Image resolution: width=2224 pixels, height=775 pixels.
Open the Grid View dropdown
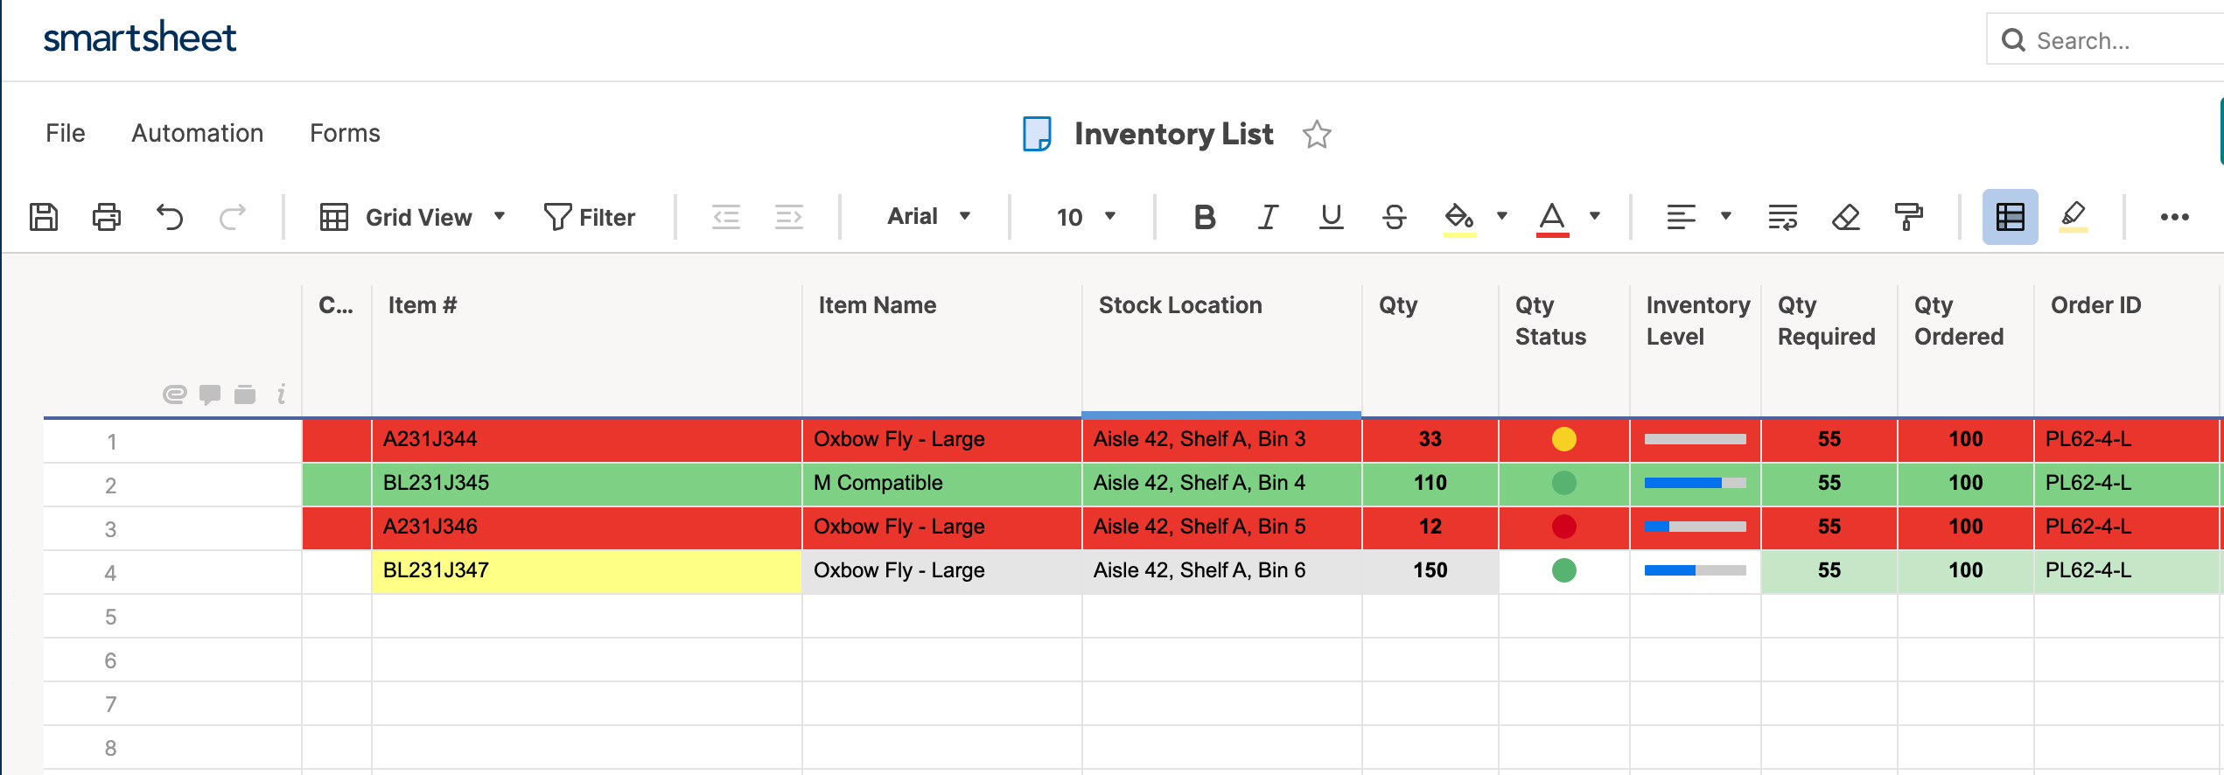[413, 217]
